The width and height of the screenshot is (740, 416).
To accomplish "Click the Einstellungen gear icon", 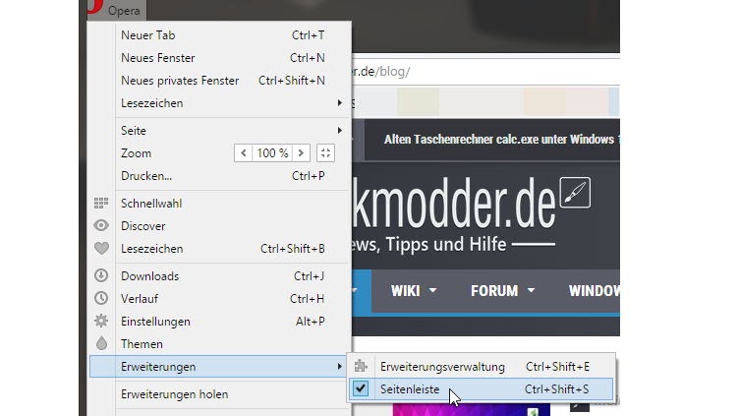I will tap(101, 321).
